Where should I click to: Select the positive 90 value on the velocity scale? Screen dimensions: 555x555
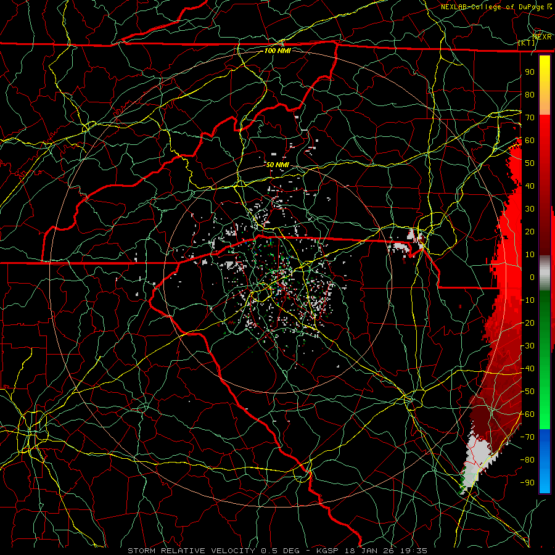(x=530, y=72)
